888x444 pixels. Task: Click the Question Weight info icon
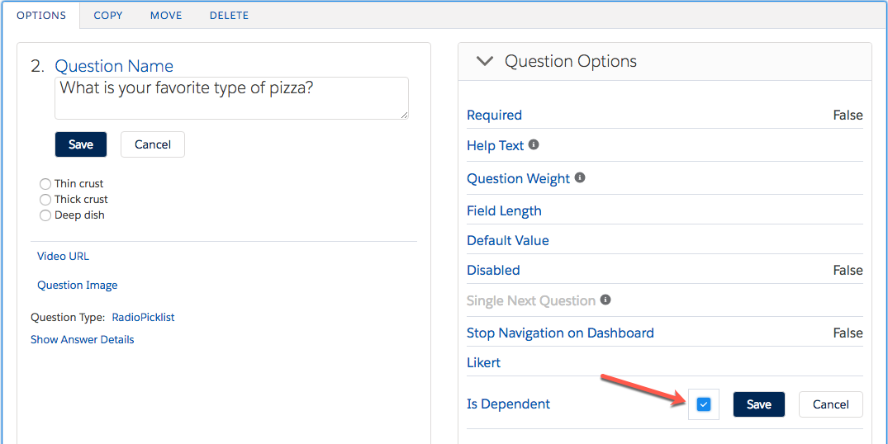(580, 177)
